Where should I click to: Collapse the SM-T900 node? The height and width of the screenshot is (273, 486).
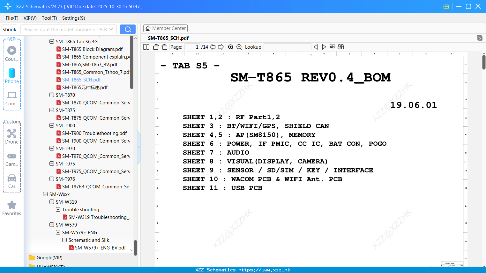point(52,125)
